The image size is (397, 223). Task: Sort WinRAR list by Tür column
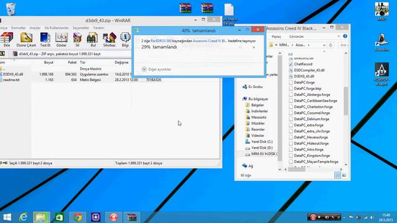pyautogui.click(x=83, y=62)
